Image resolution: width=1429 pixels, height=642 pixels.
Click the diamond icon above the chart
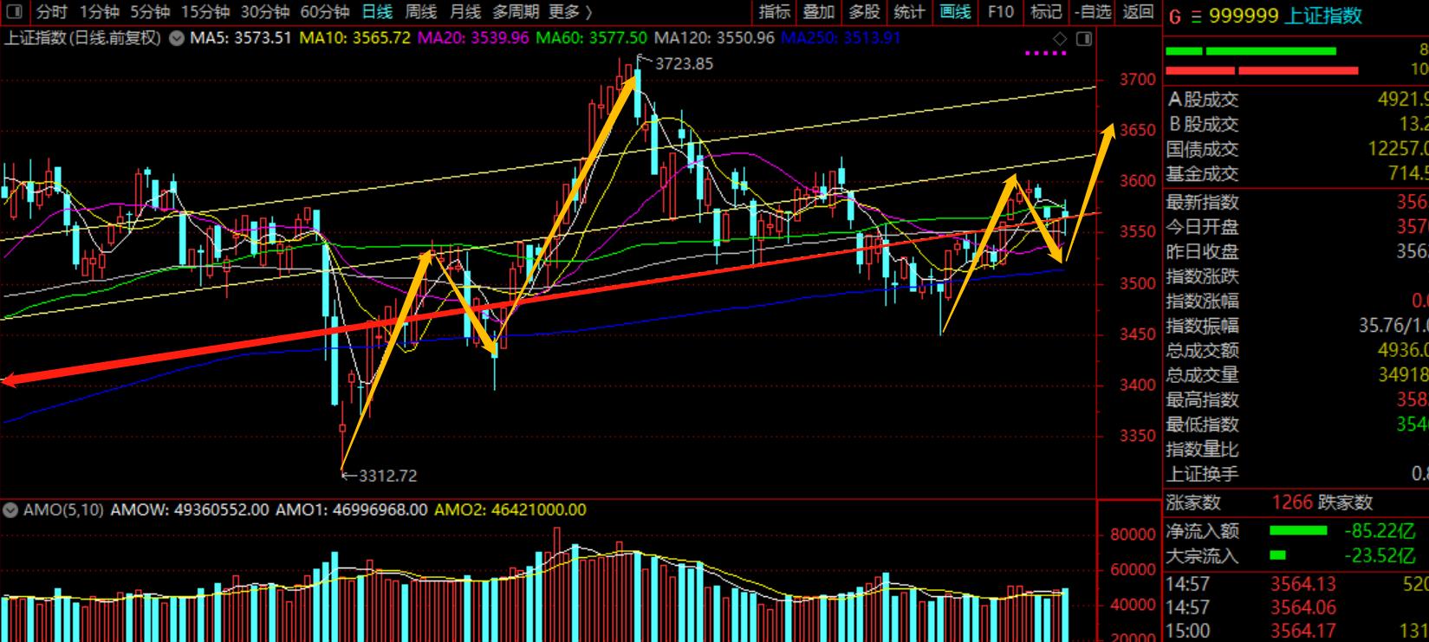point(1060,39)
